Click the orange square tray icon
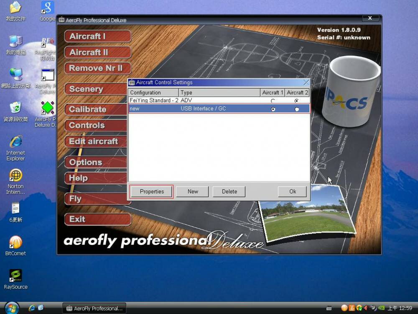 352,308
